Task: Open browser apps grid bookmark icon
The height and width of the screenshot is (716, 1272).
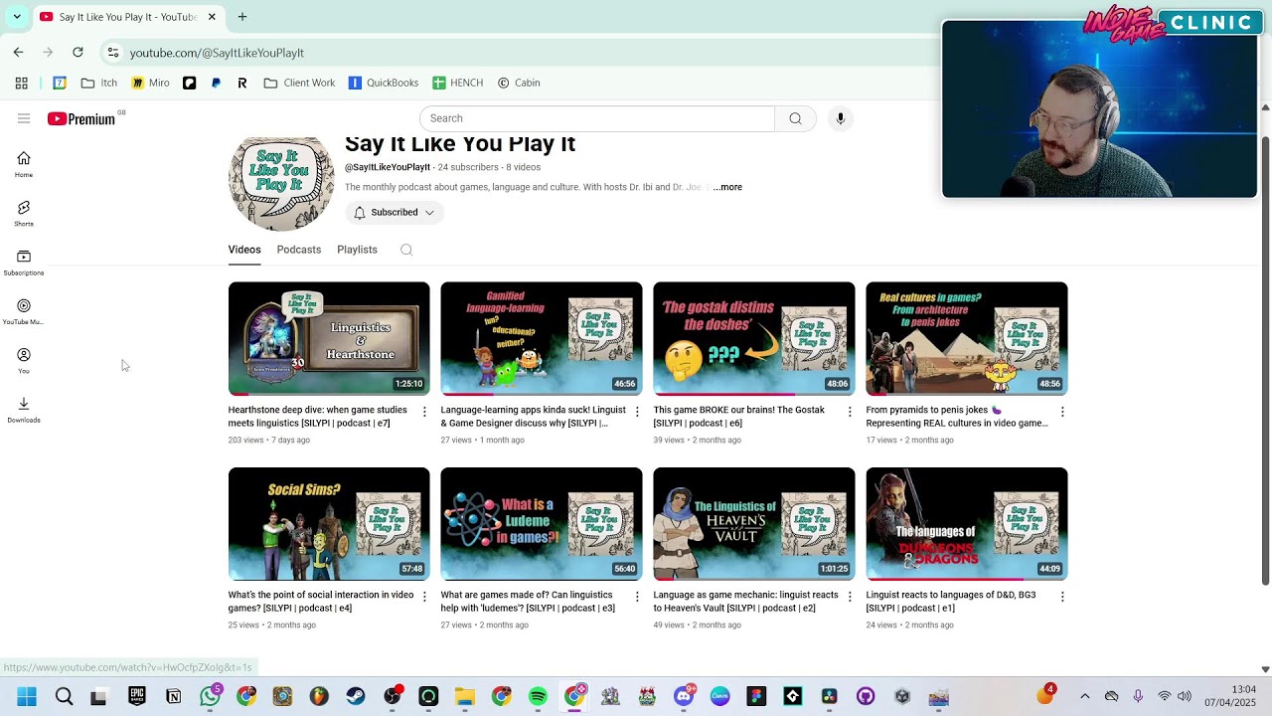Action: coord(21,83)
